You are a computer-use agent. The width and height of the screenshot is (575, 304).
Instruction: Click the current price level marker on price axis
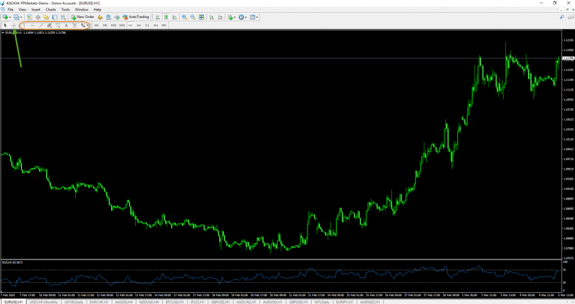(567, 58)
